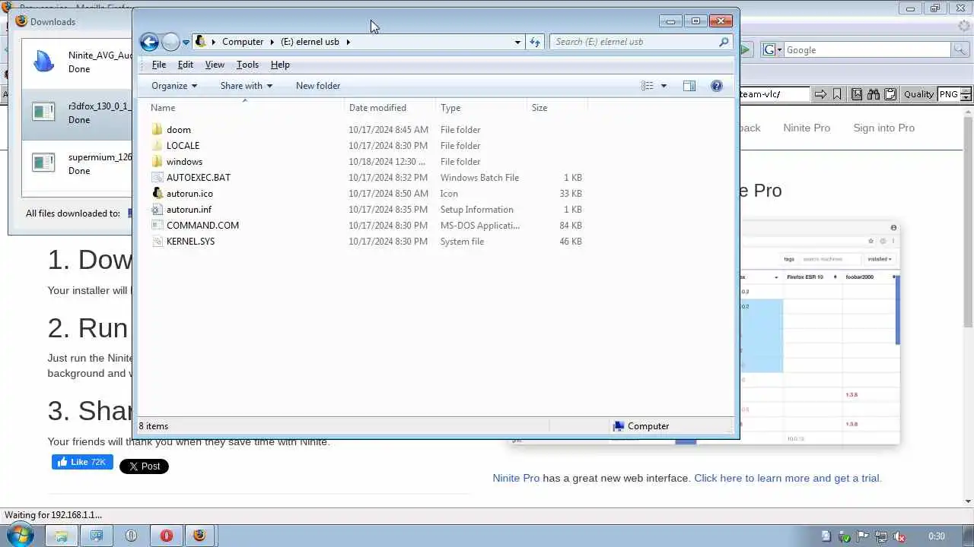
Task: Click the Firefox Google search field
Action: (x=867, y=50)
